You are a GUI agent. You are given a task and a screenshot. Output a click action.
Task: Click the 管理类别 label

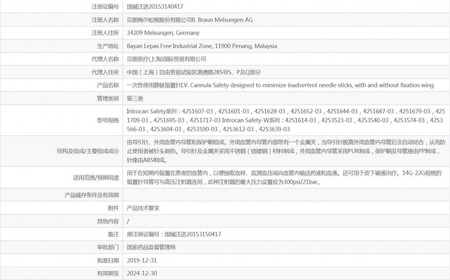click(108, 99)
